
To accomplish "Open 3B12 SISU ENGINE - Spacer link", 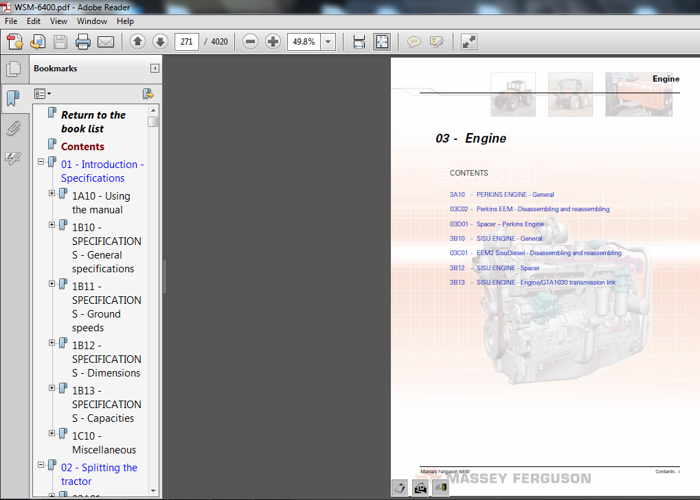I will (495, 267).
